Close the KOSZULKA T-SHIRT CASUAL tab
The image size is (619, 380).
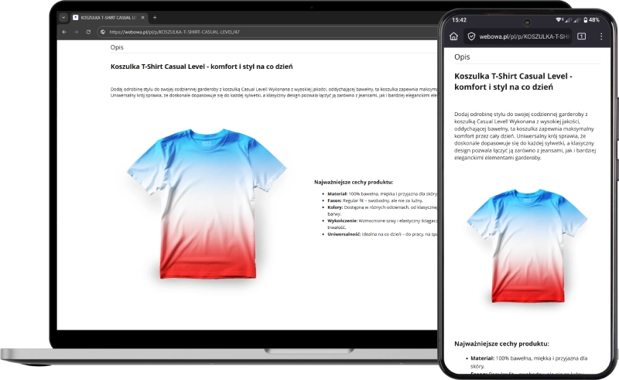(x=144, y=17)
